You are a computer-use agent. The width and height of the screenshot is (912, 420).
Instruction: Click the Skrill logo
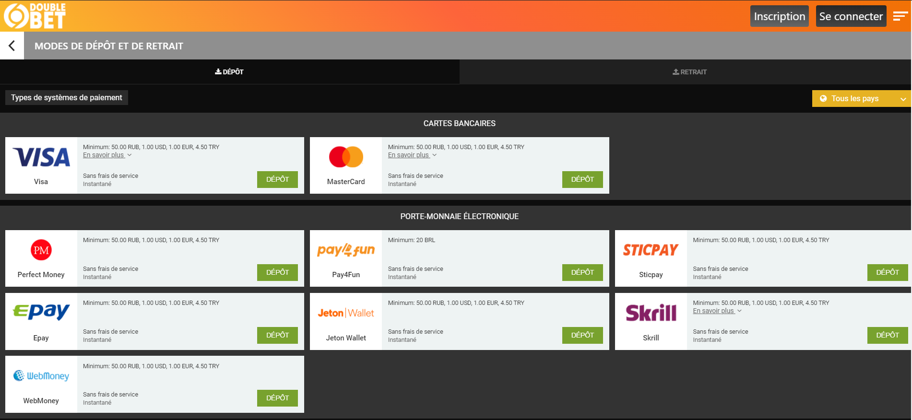tap(651, 313)
